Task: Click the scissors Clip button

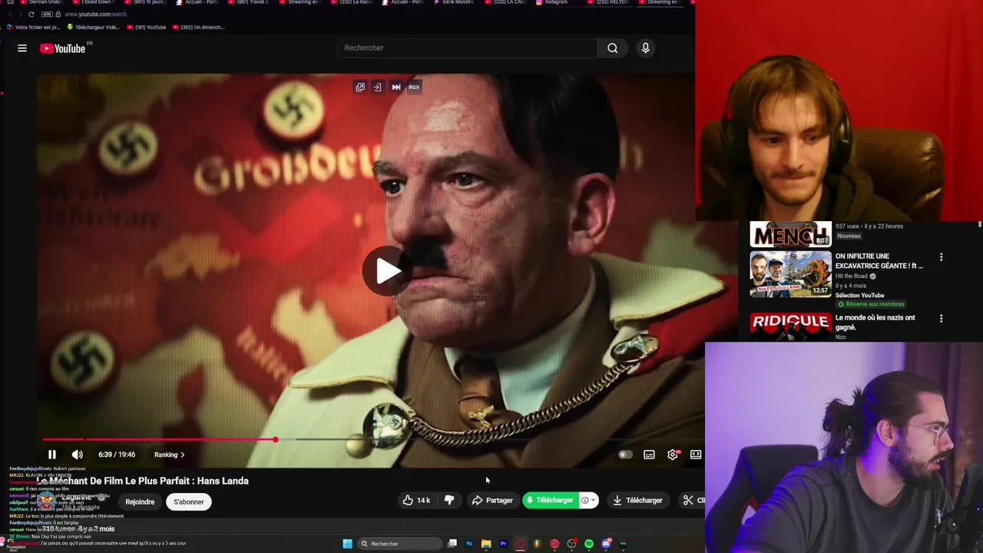Action: 690,500
